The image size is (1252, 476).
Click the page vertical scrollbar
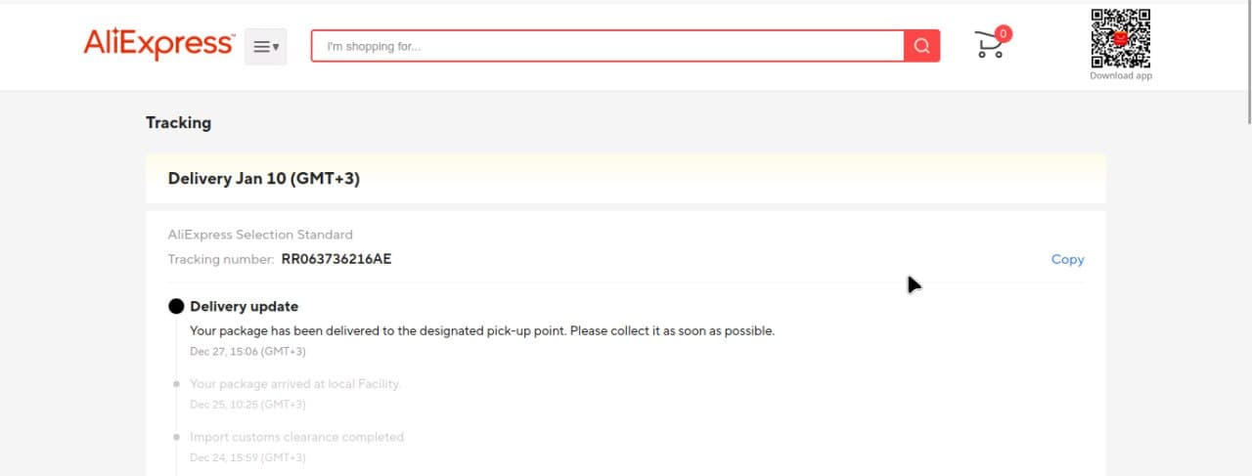[1248, 64]
